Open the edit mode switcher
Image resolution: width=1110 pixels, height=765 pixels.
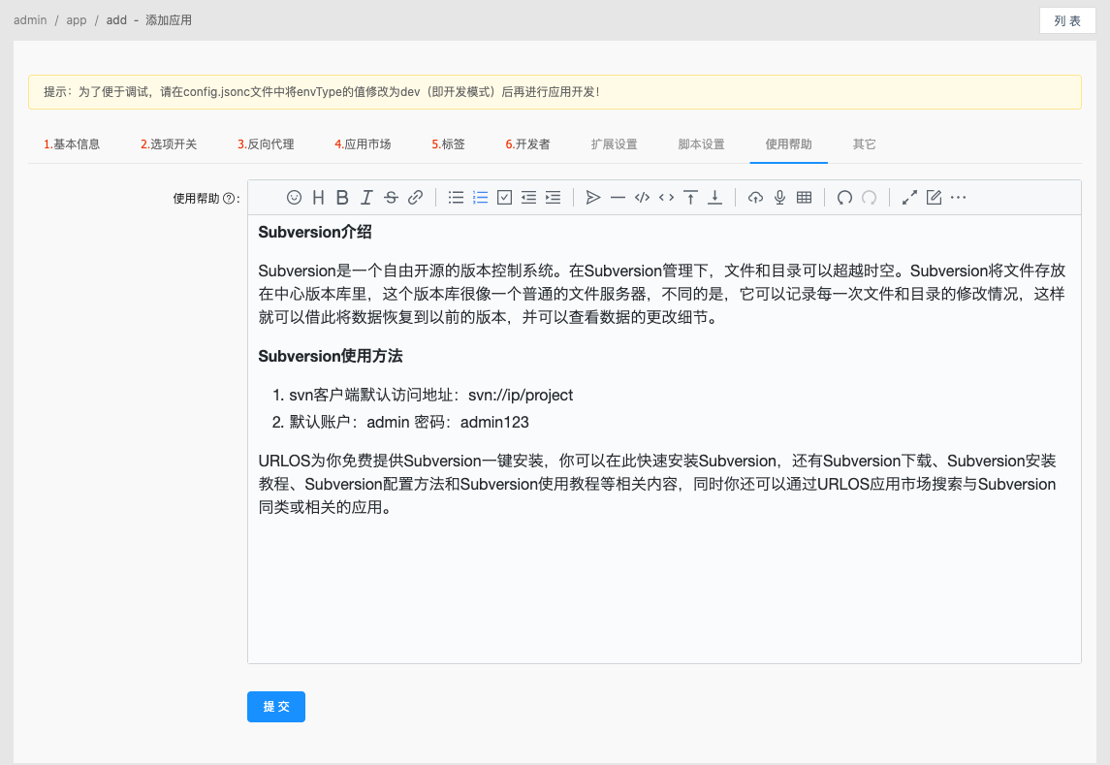tap(934, 198)
